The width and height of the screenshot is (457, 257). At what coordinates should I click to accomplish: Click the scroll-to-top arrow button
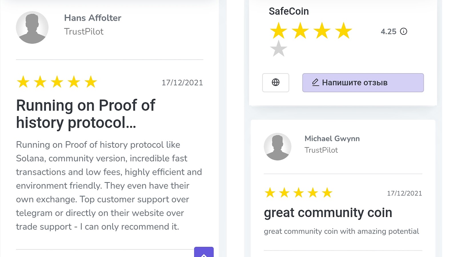pos(204,253)
